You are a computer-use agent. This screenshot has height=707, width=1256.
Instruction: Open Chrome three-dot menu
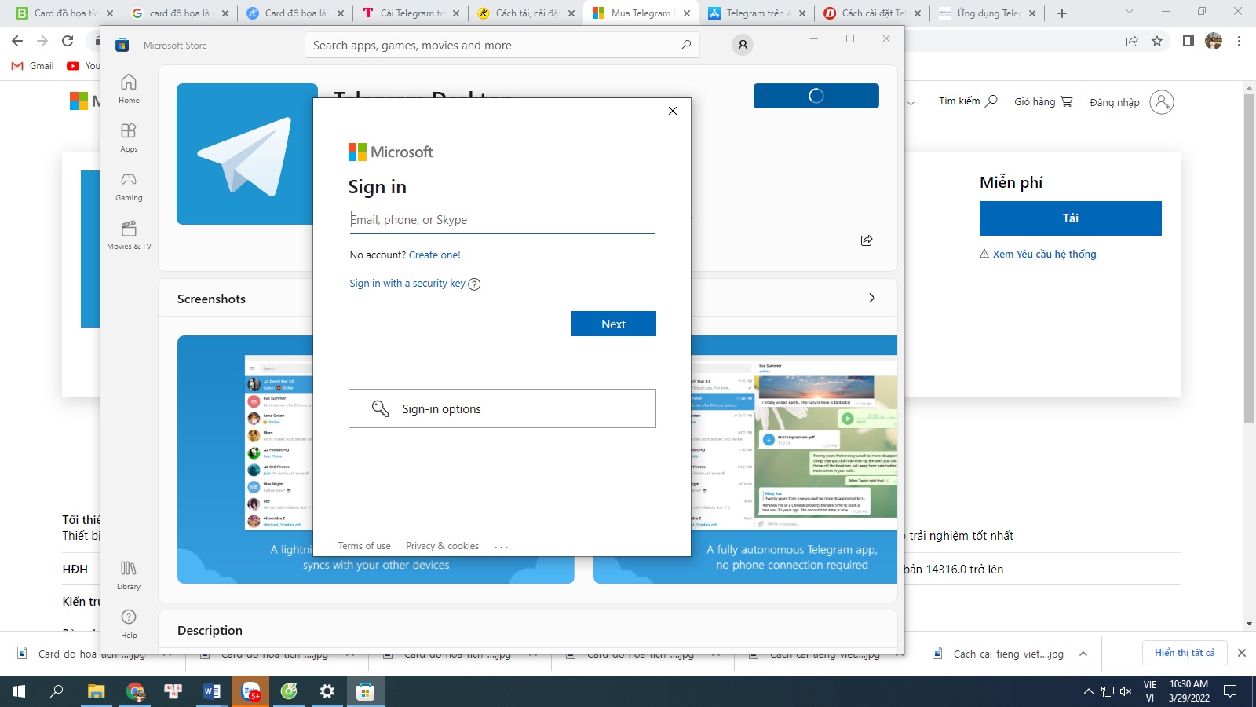pyautogui.click(x=1240, y=41)
